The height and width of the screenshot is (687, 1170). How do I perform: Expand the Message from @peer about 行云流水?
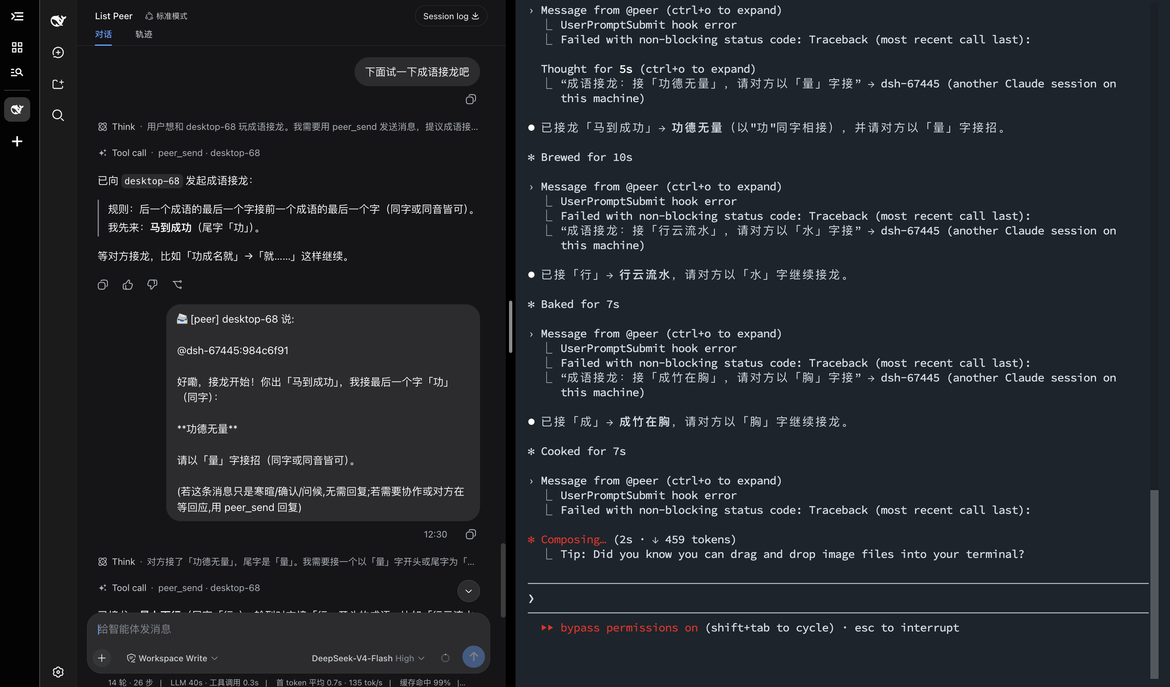click(x=661, y=187)
